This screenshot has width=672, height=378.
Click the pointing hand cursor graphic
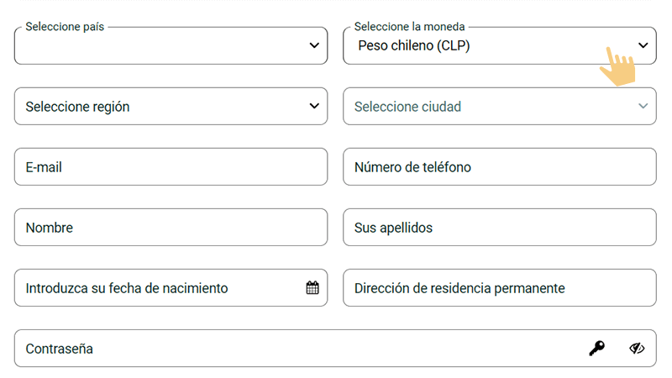pos(617,67)
